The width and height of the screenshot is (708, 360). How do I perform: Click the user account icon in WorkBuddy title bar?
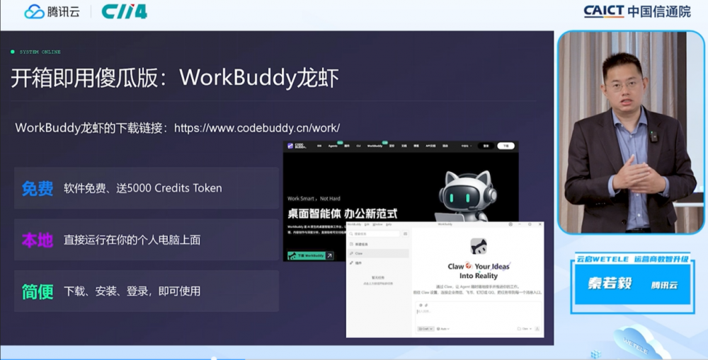(x=509, y=223)
